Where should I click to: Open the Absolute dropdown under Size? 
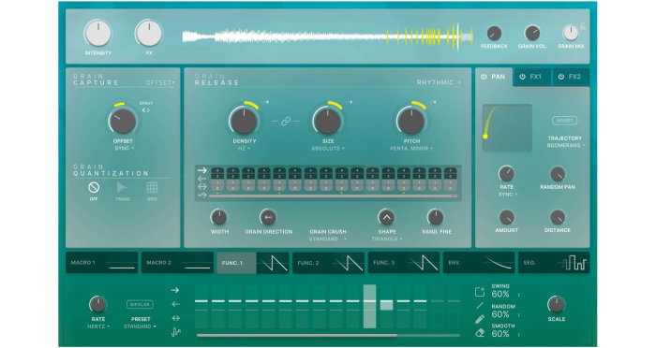(x=328, y=149)
